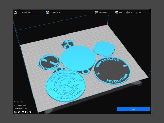The height and width of the screenshot is (123, 164).
Task: Switch to front view cube icon
Action: (19, 112)
